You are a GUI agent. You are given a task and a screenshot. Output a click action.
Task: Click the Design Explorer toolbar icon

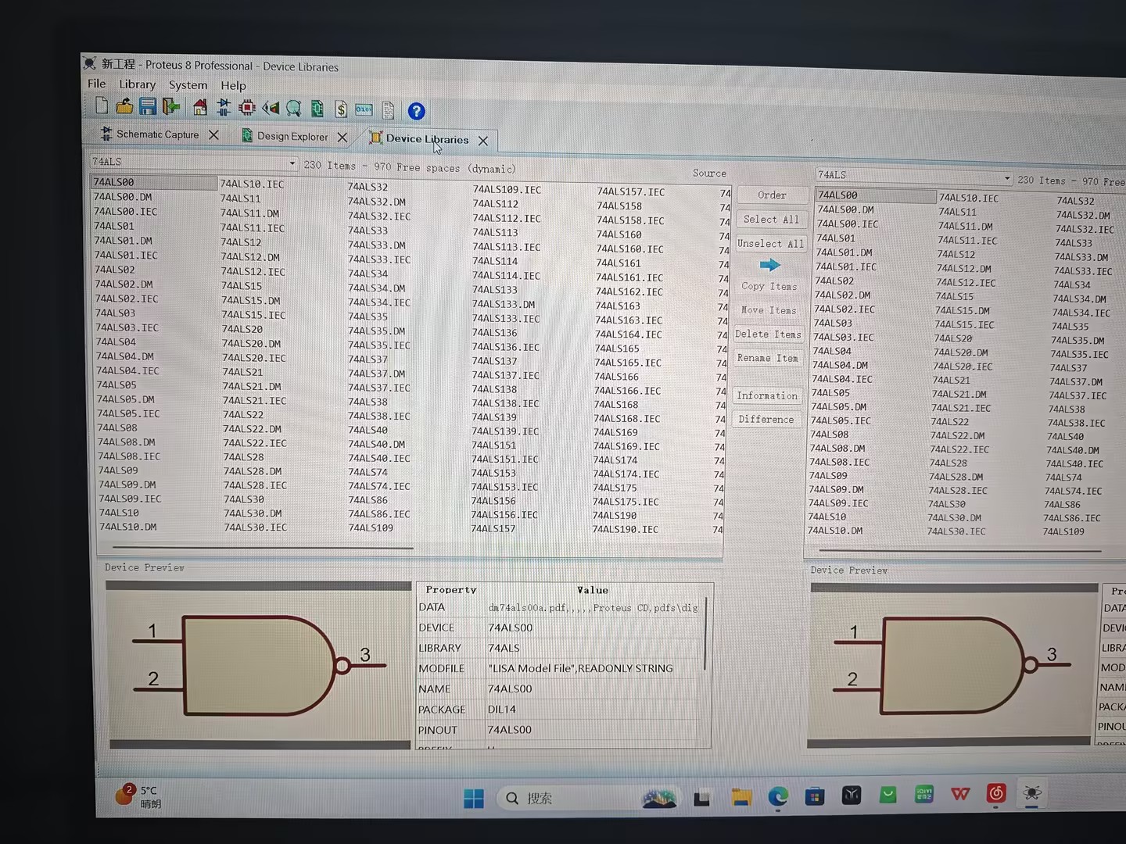(x=317, y=109)
